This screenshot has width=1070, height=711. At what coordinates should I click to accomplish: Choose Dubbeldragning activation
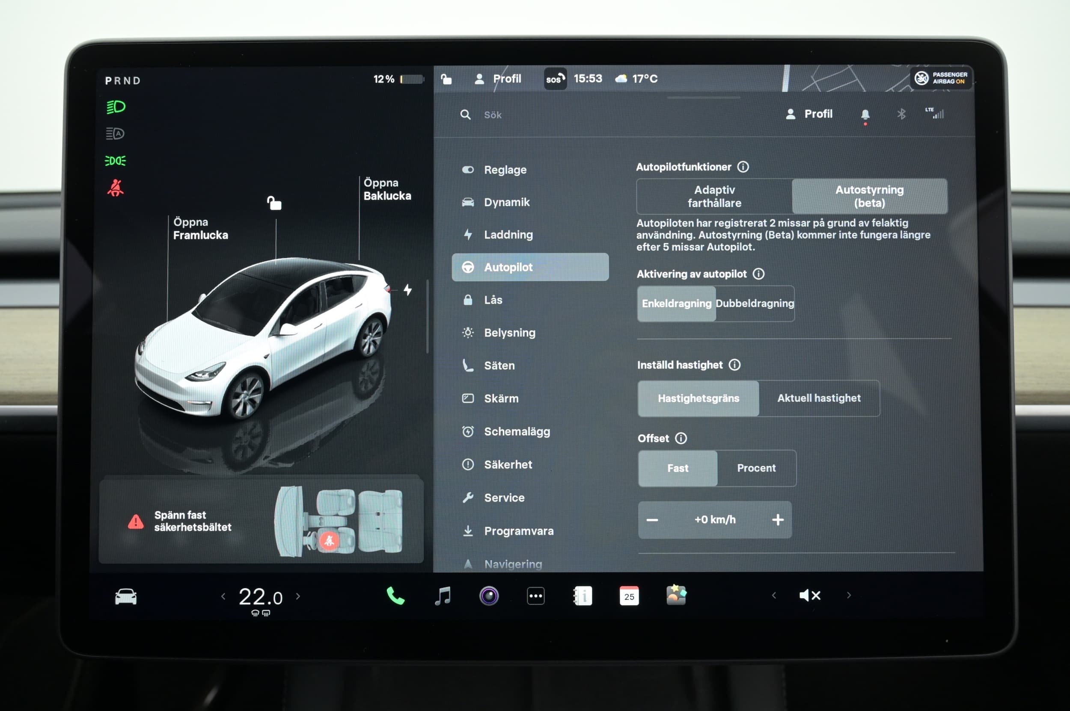click(755, 304)
